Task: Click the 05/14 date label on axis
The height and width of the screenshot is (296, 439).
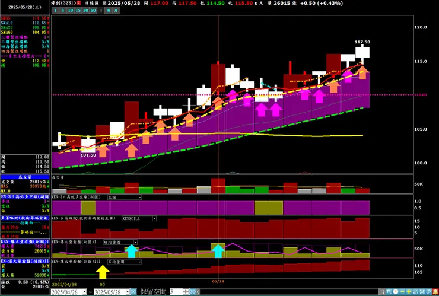Action: (218, 281)
